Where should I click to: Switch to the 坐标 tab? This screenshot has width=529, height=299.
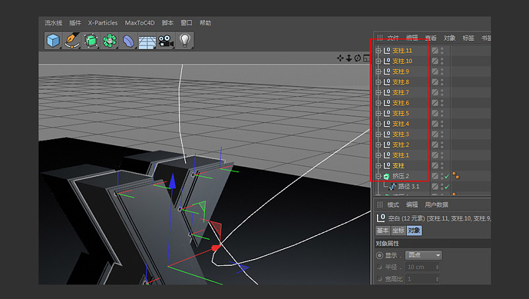398,230
